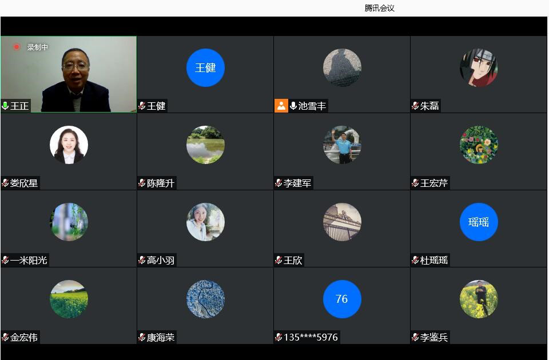Screen dimensions: 549x360
Task: Click the orange host icon beside 池雪丰
Action: (281, 106)
